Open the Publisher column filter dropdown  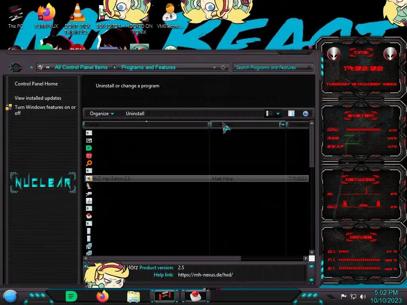pyautogui.click(x=283, y=125)
